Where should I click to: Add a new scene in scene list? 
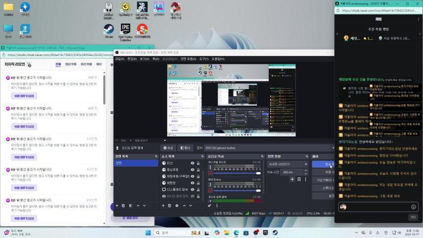[117, 205]
